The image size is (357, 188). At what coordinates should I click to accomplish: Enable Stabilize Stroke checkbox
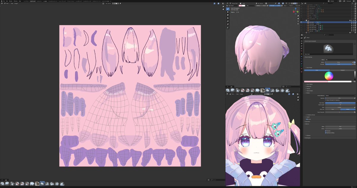[x=307, y=115]
